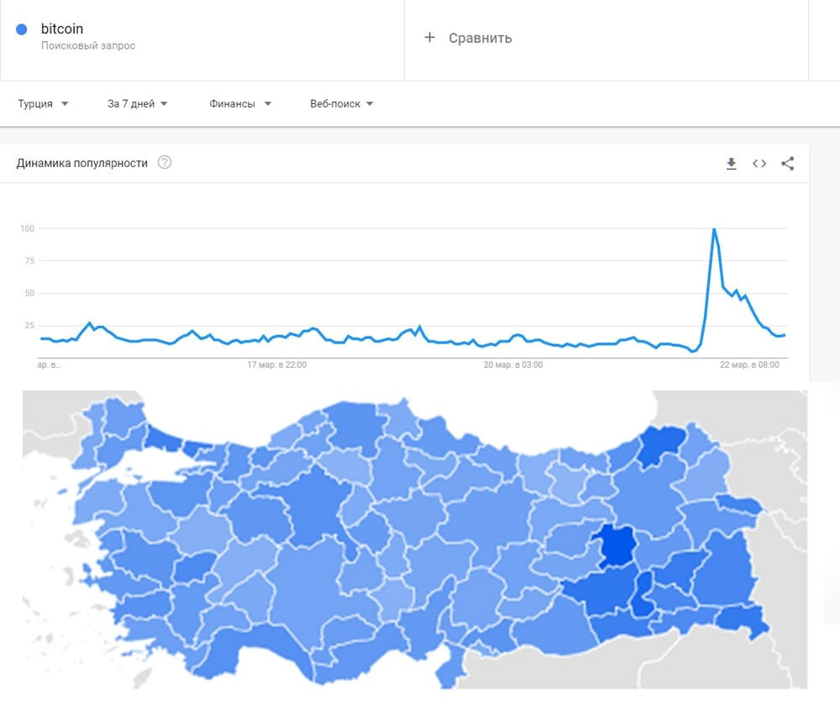Click the plus icon beside Сравнить
Viewport: 840px width, 701px height.
pos(429,38)
